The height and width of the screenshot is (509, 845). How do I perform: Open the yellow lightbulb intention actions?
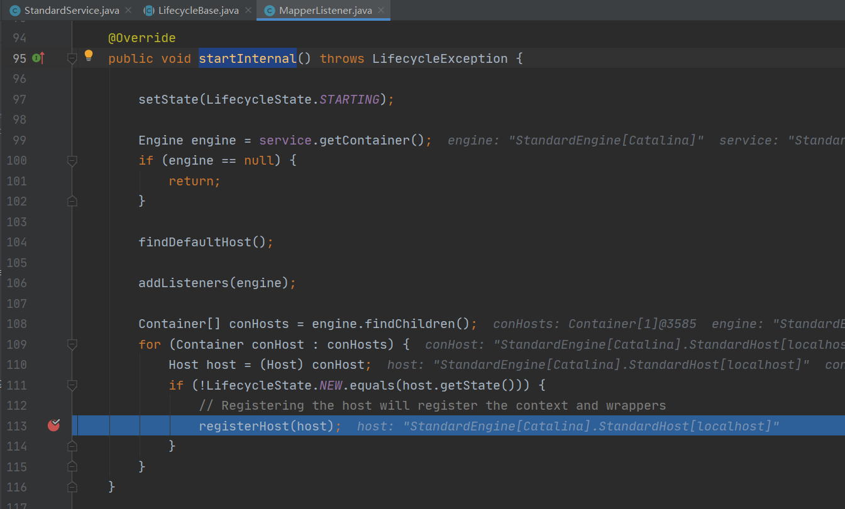[89, 55]
